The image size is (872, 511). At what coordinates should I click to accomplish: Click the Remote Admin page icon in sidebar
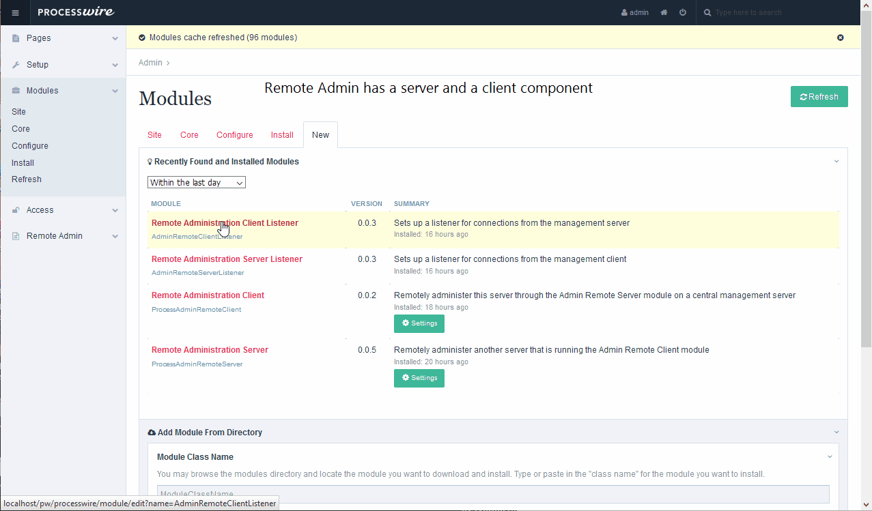16,236
